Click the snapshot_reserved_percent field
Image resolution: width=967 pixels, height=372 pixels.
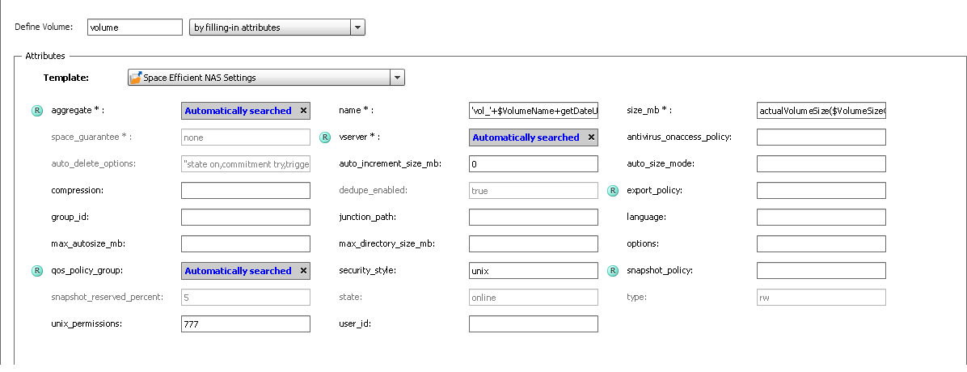click(246, 298)
